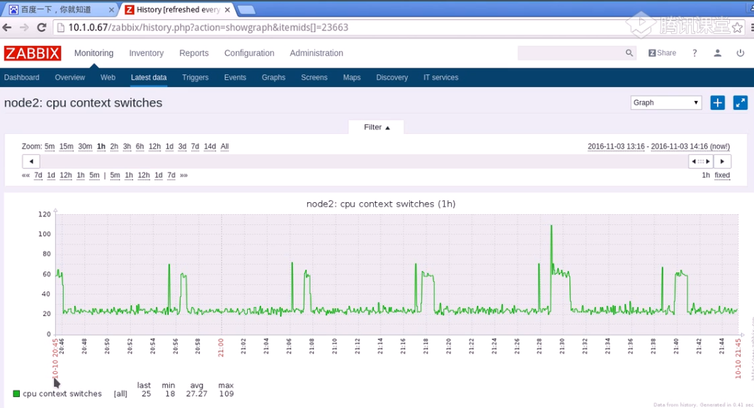Click the green cpu context switches legend swatch
Image resolution: width=754 pixels, height=408 pixels.
pos(16,394)
